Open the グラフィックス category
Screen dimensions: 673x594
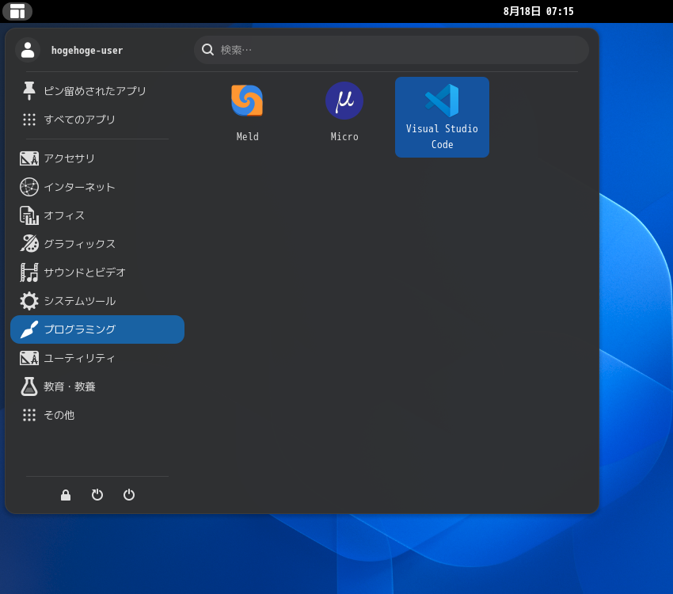click(x=97, y=244)
